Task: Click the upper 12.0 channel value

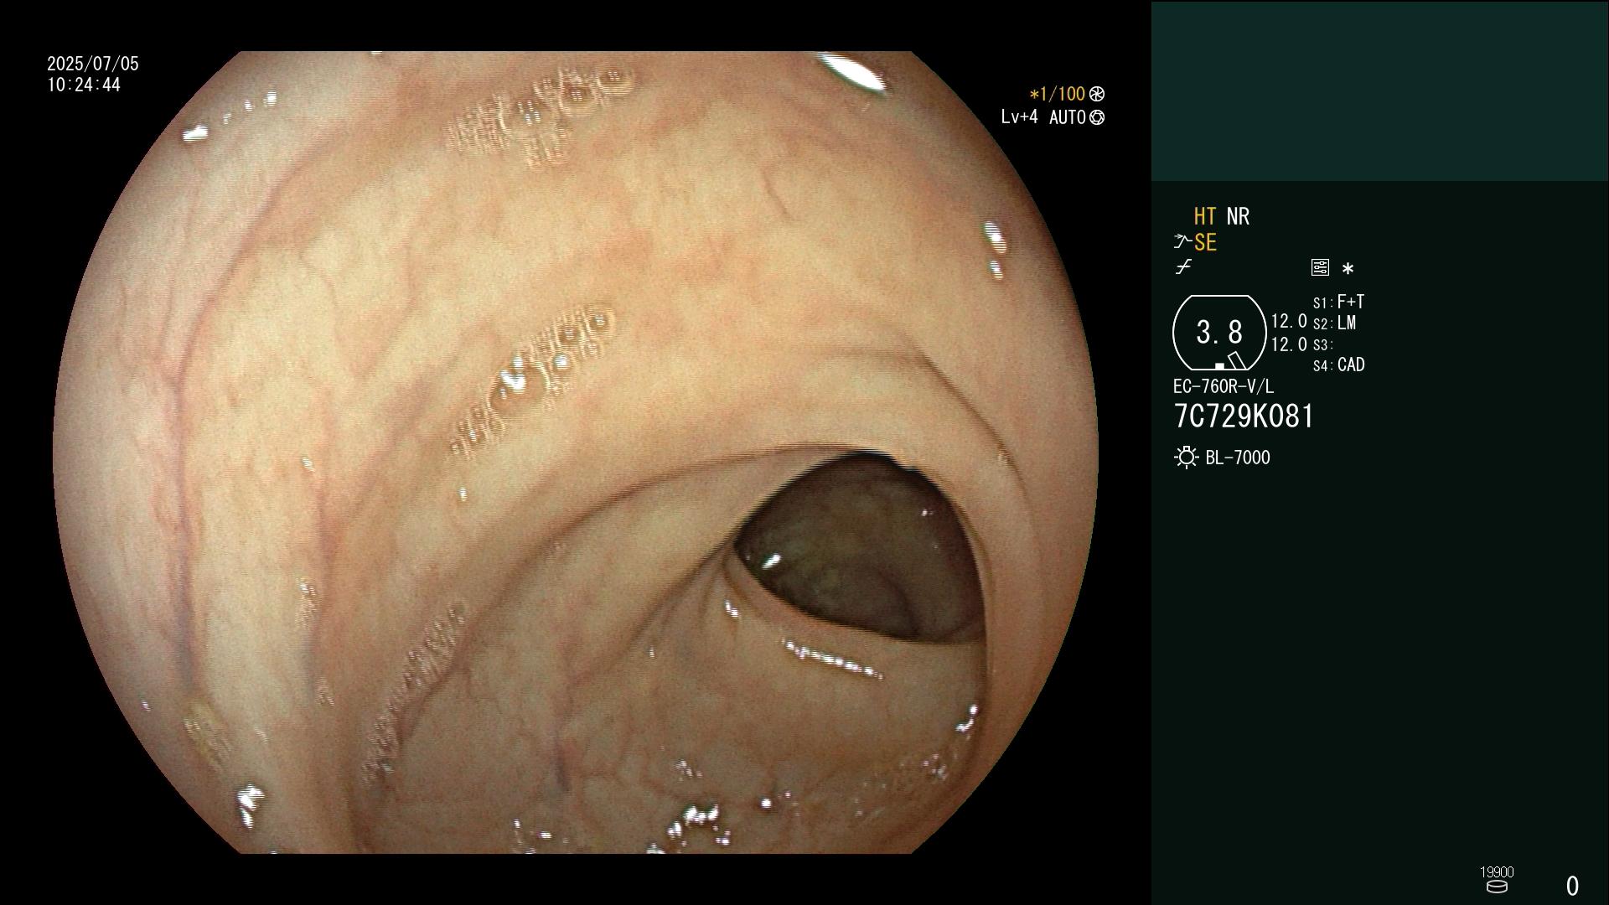Action: click(x=1289, y=321)
